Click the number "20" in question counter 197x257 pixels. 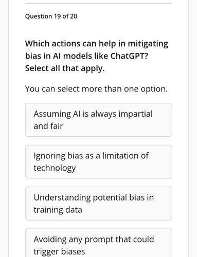(x=74, y=16)
